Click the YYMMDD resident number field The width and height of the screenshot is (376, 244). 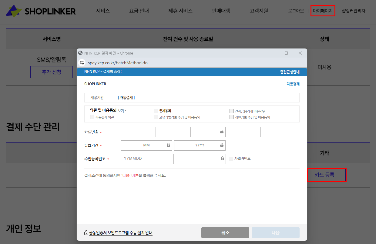tap(147, 159)
